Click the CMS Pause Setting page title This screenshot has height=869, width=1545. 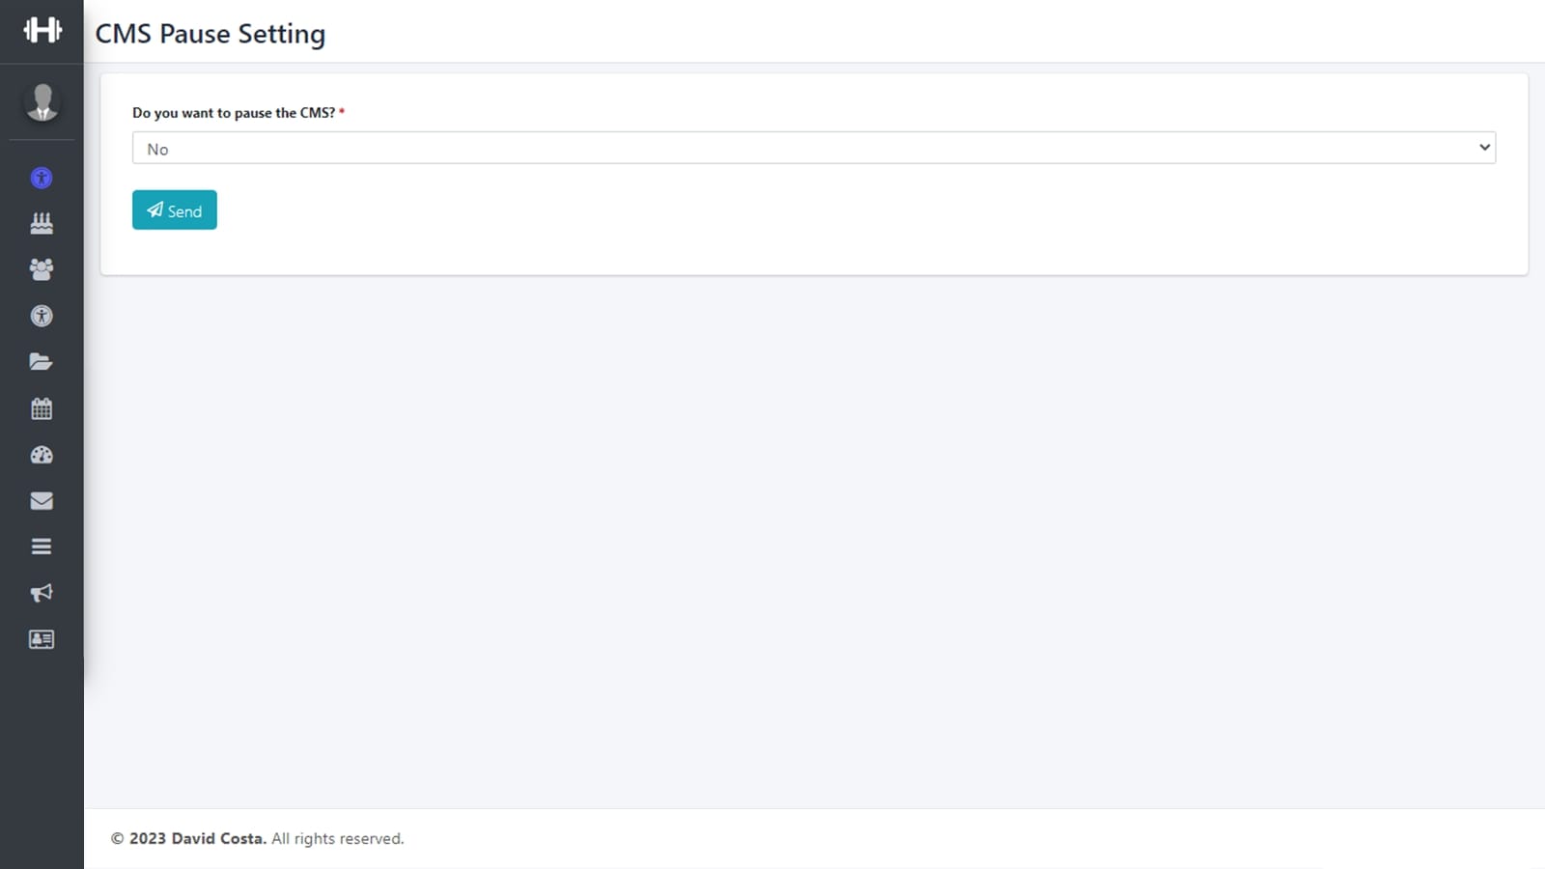pyautogui.click(x=210, y=34)
